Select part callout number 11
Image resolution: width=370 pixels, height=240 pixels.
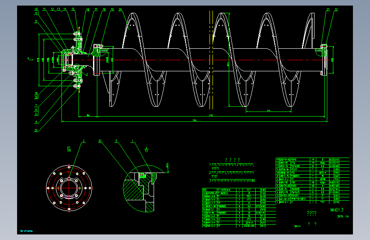(44, 9)
